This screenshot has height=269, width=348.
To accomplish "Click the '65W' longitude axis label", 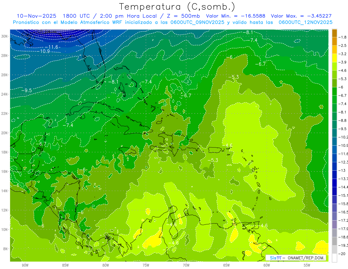I will [x=226, y=265].
